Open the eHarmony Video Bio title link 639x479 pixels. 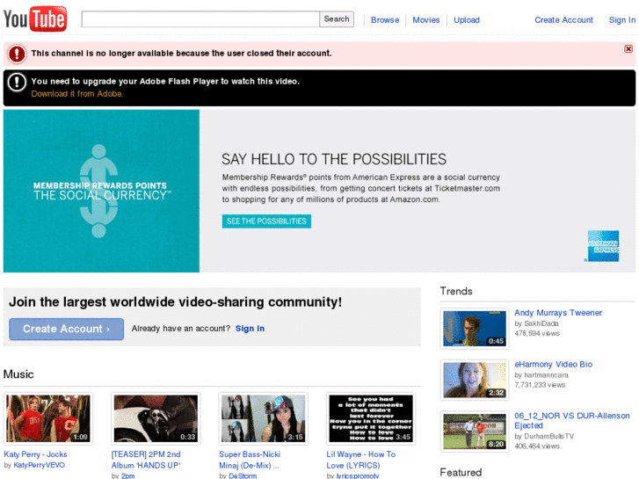coord(553,364)
